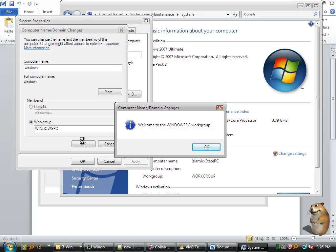Click the 100% zoom level in Word

pyautogui.click(x=284, y=239)
